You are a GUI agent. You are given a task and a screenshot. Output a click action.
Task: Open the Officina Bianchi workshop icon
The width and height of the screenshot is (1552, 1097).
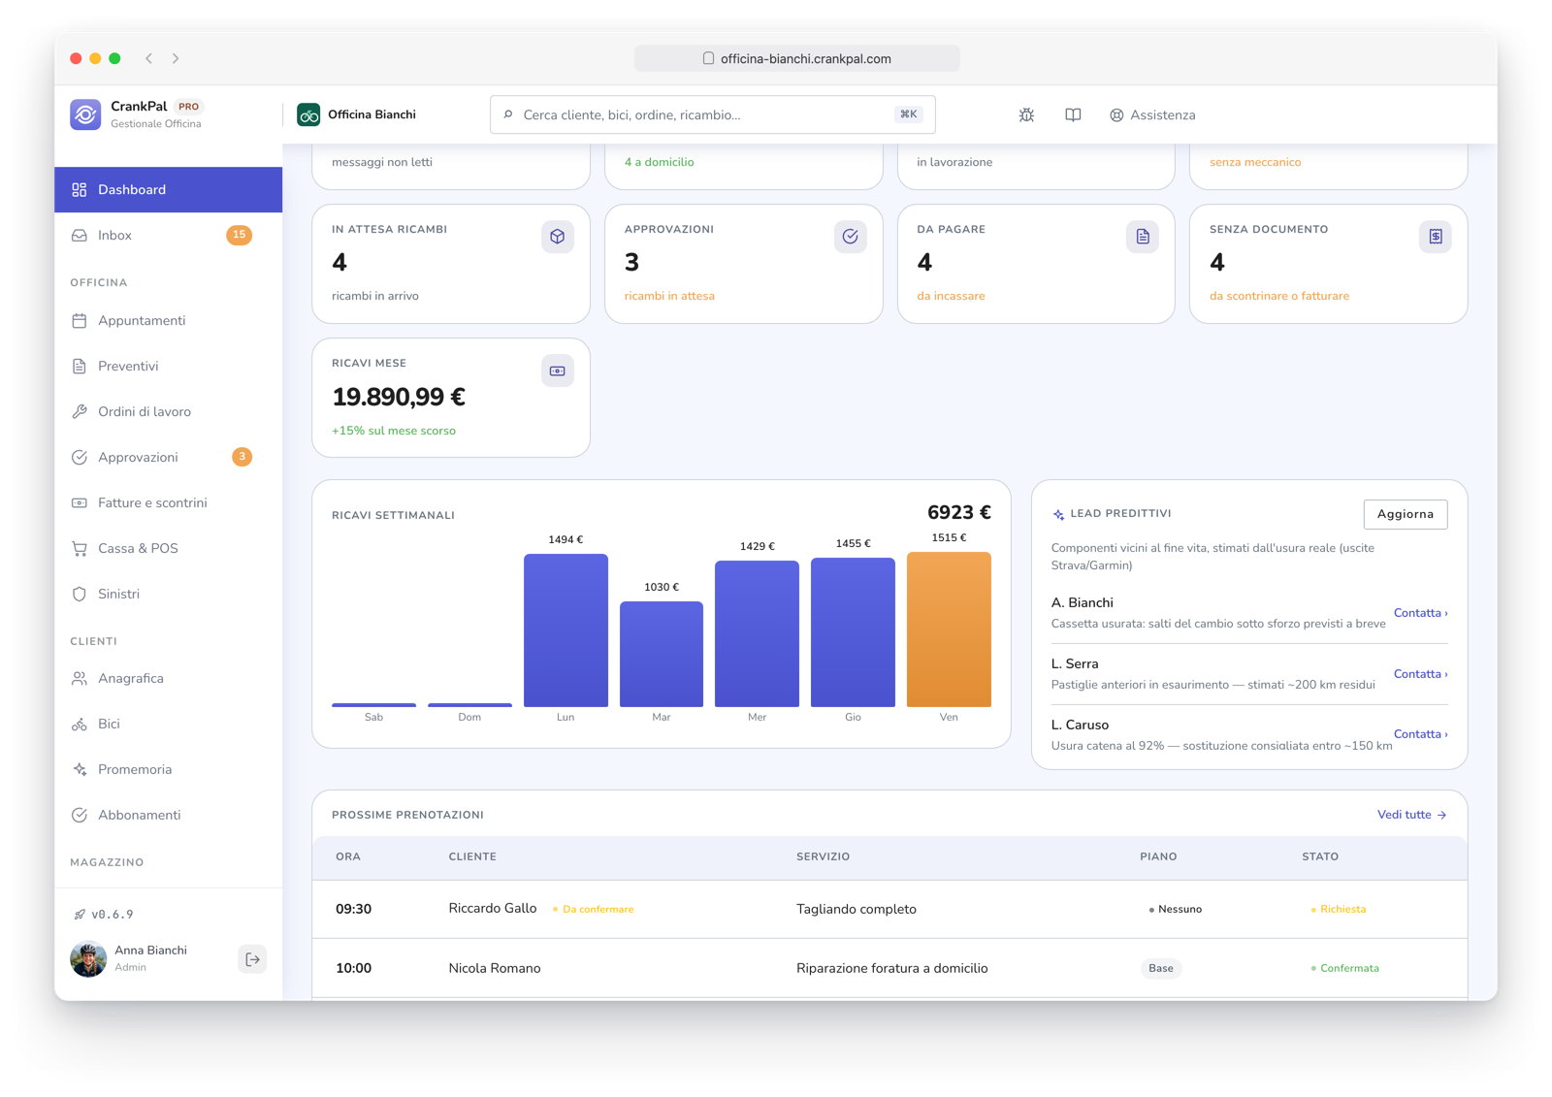click(x=308, y=114)
